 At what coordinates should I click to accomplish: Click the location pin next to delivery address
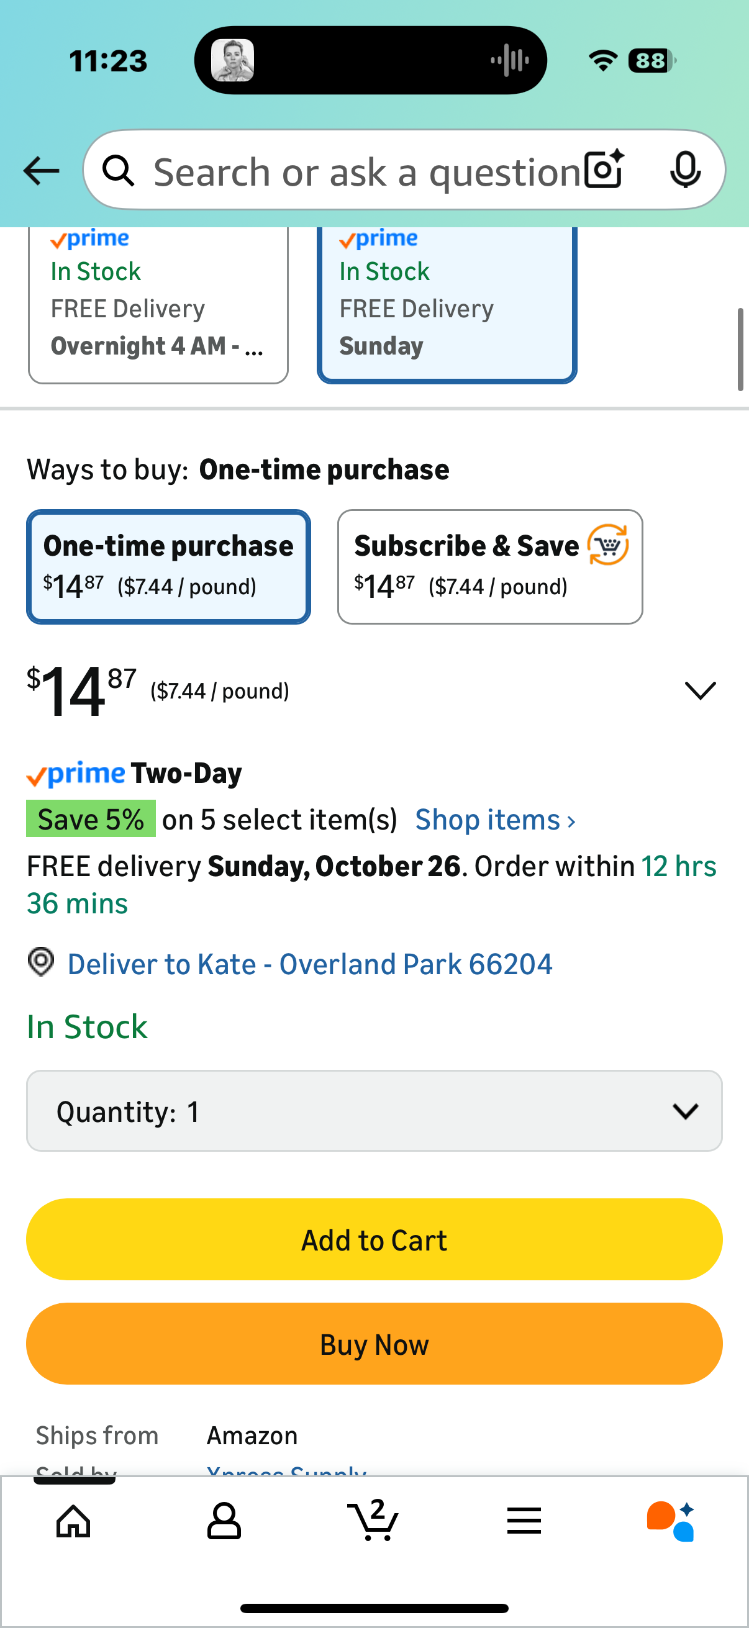(40, 963)
